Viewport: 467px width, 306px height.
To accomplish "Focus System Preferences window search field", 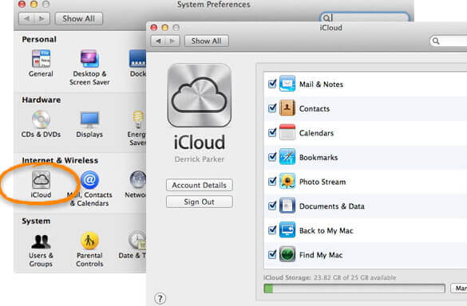I will [x=365, y=17].
